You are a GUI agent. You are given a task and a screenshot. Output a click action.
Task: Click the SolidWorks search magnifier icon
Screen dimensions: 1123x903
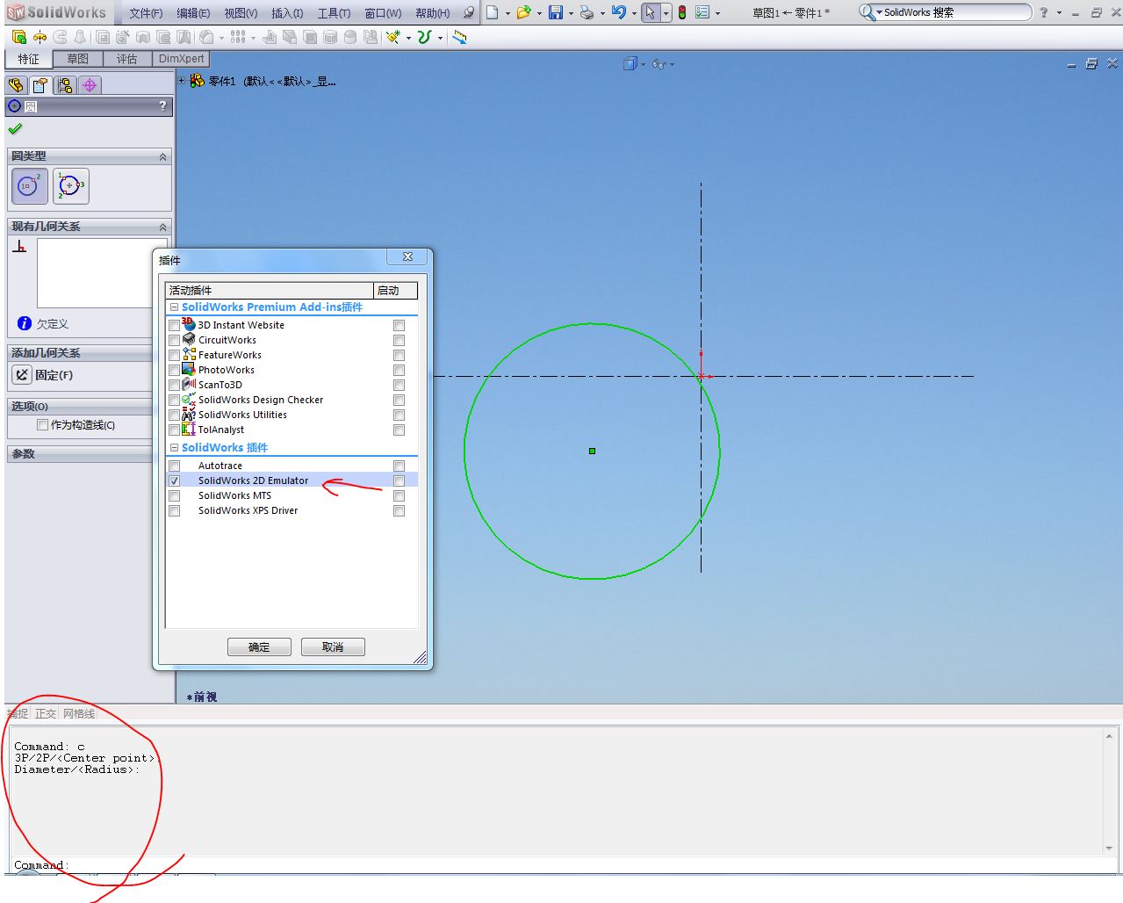[x=867, y=12]
